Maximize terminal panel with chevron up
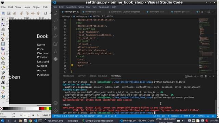Image resolution: width=219 pixels, height=123 pixels. click(210, 76)
